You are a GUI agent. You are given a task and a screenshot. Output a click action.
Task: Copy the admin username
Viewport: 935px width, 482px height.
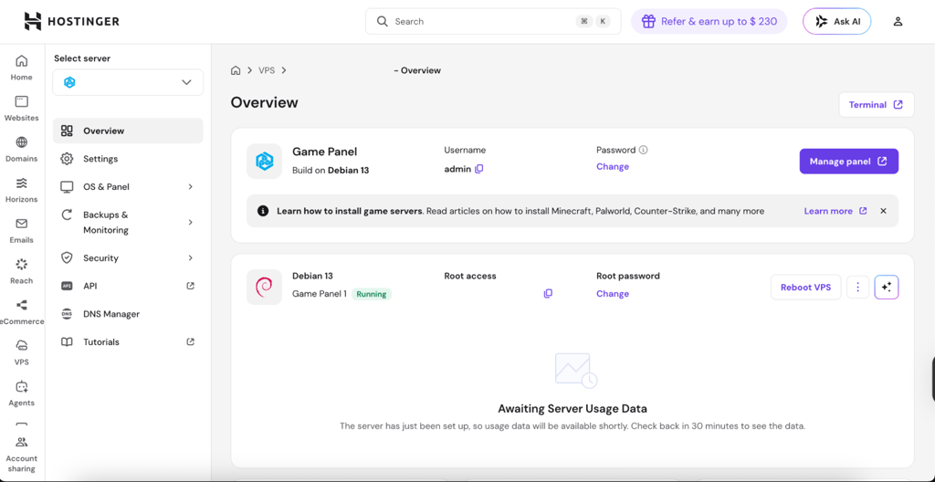tap(478, 169)
